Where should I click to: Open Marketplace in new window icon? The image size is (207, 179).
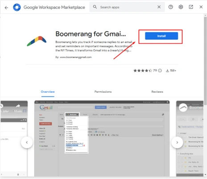tap(191, 7)
